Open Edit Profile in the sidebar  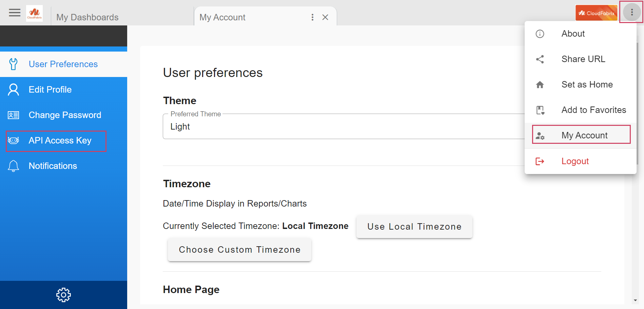pos(50,90)
